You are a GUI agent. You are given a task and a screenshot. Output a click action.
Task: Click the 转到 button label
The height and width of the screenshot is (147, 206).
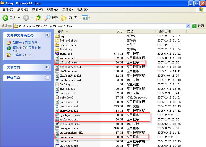pos(201,26)
